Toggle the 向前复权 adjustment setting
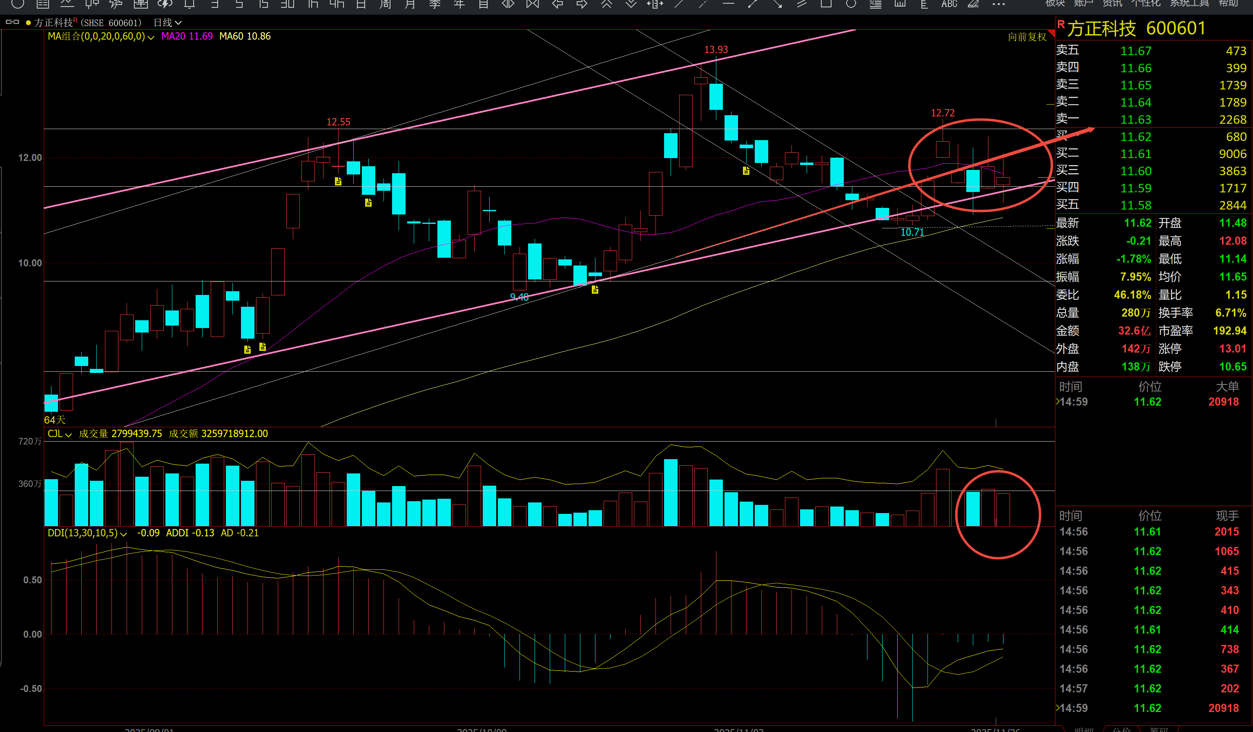Viewport: 1253px width, 732px height. 1027,37
